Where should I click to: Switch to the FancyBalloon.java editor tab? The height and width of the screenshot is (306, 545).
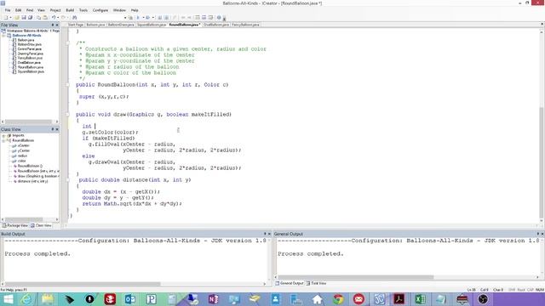point(246,25)
